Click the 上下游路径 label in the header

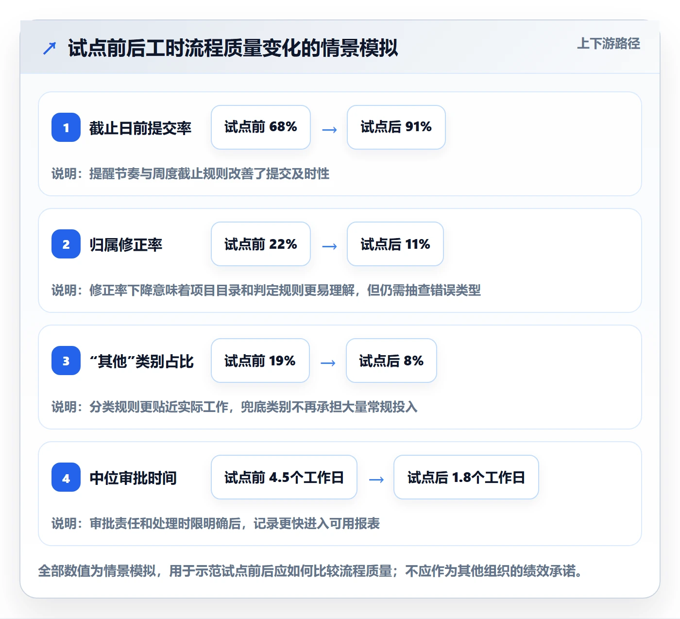pyautogui.click(x=608, y=44)
